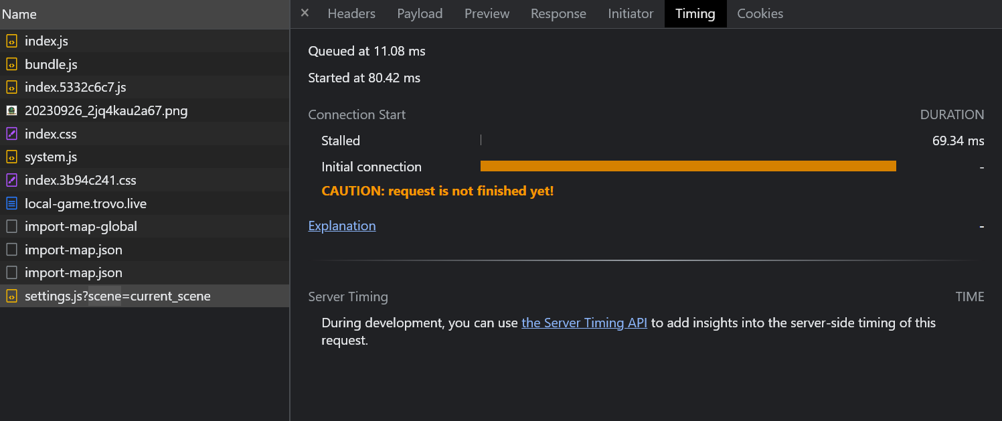The height and width of the screenshot is (421, 1002).
Task: Show the Preview tab
Action: 487,14
